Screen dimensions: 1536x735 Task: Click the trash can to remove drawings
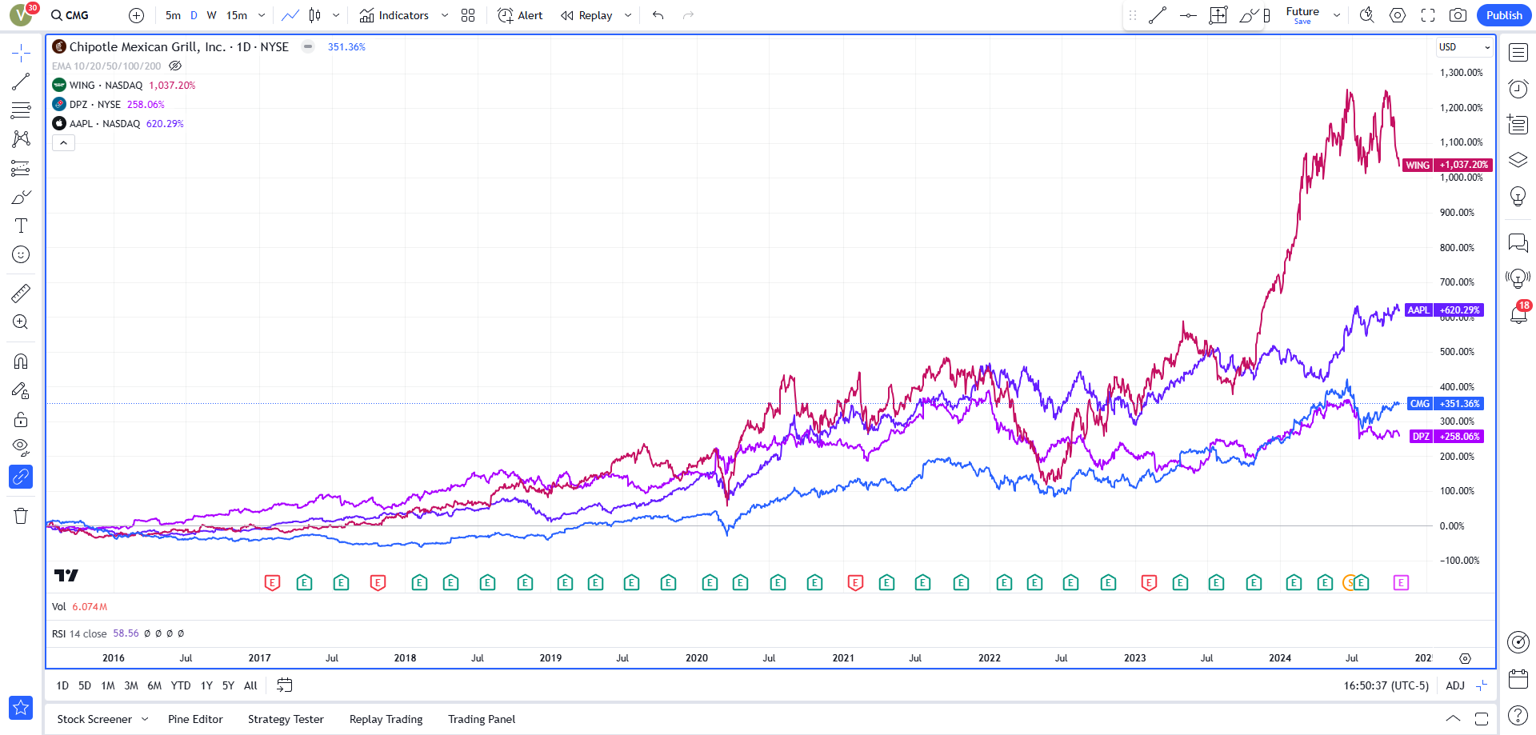[21, 516]
